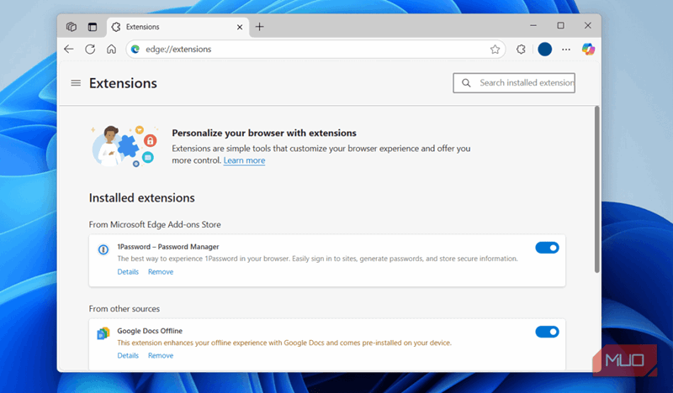The width and height of the screenshot is (673, 393).
Task: Disable the 1Password extension toggle
Action: pos(547,248)
